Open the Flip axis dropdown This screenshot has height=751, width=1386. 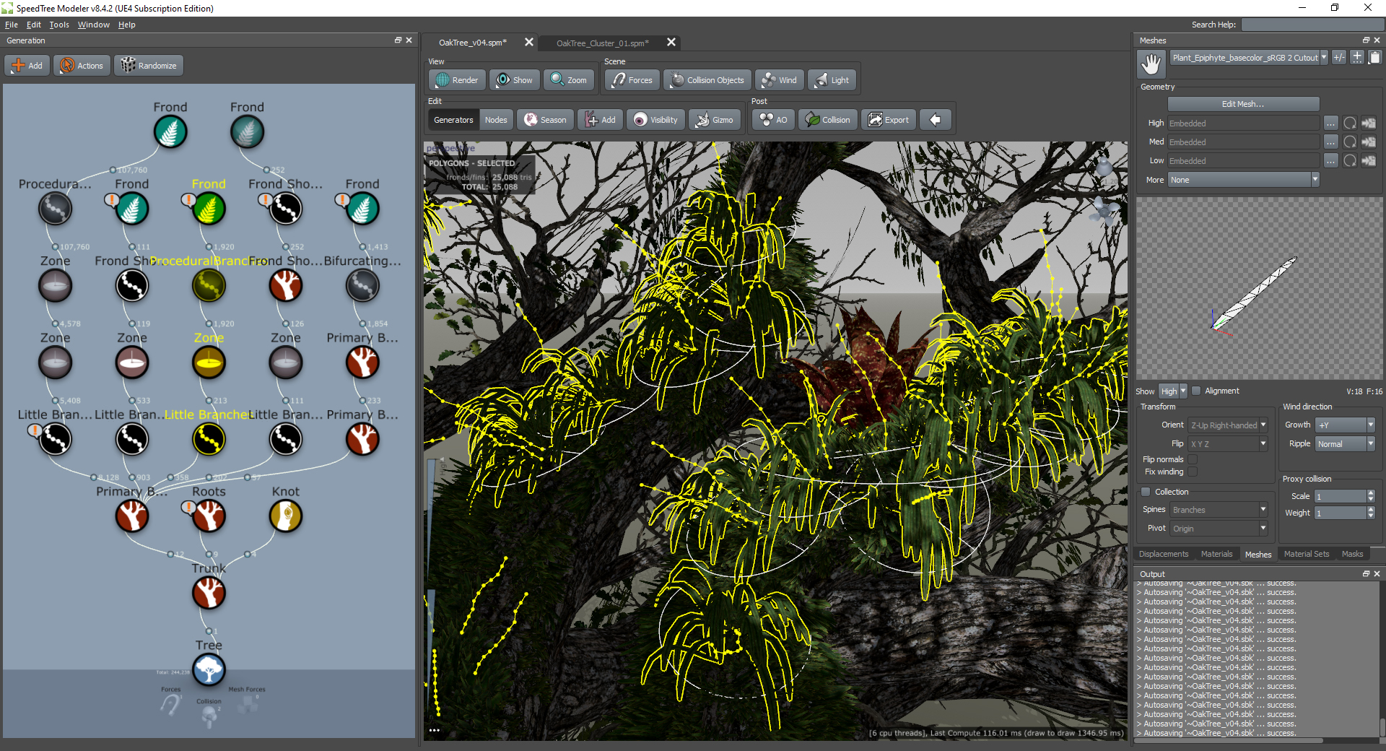(x=1228, y=444)
